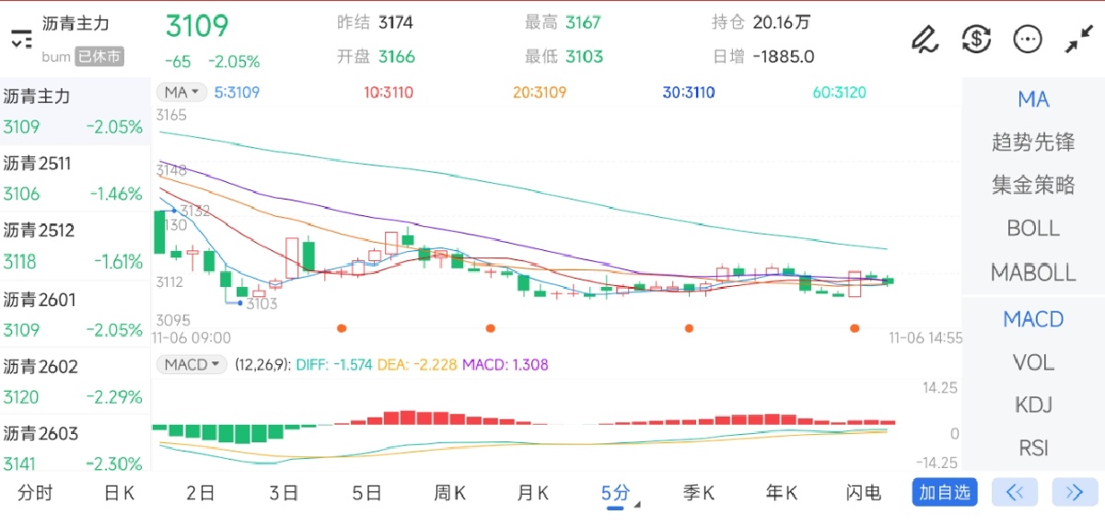Tap the MACD: 1.308 readout
This screenshot has height=526, width=1105.
pyautogui.click(x=506, y=365)
